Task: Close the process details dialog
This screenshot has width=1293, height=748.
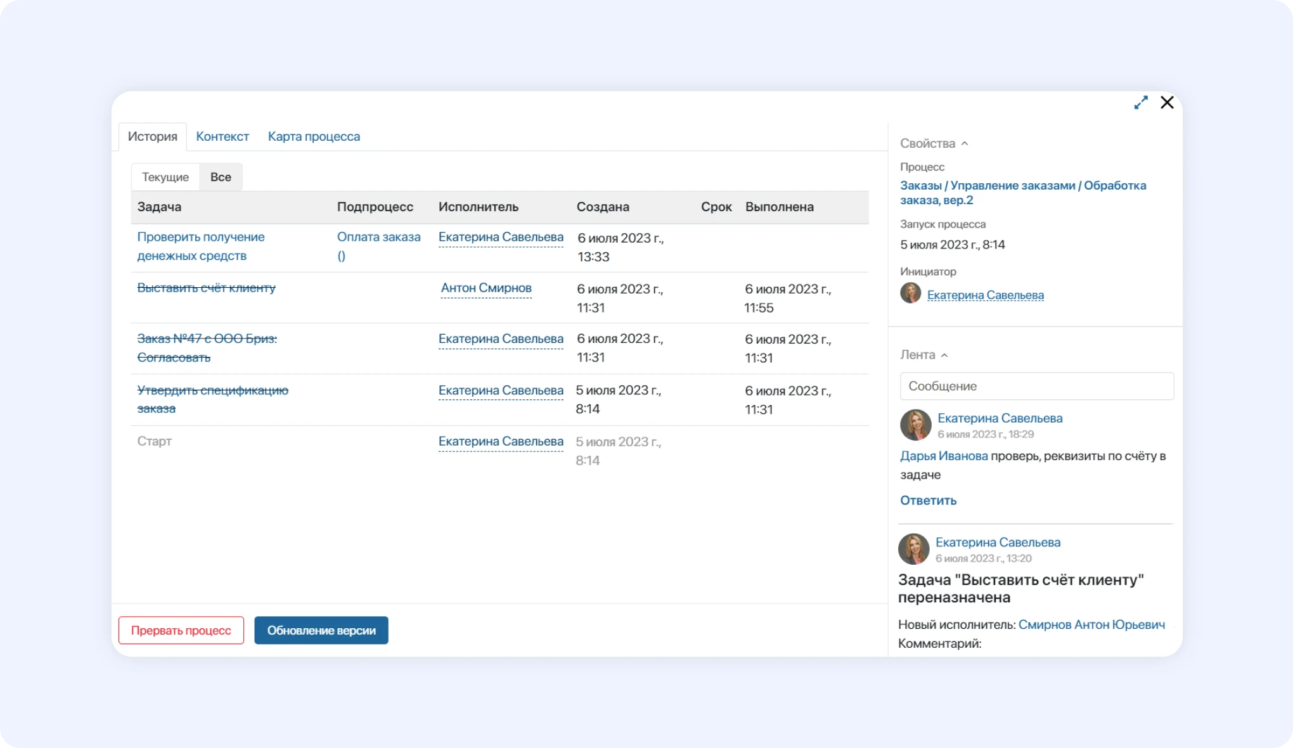Action: point(1167,103)
